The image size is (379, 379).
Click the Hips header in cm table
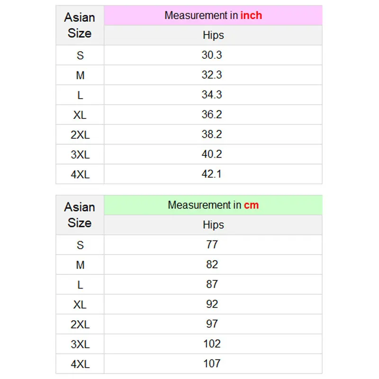point(213,225)
